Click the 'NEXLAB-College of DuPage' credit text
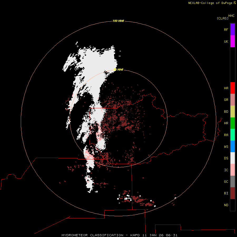The image size is (237, 237). [210, 3]
